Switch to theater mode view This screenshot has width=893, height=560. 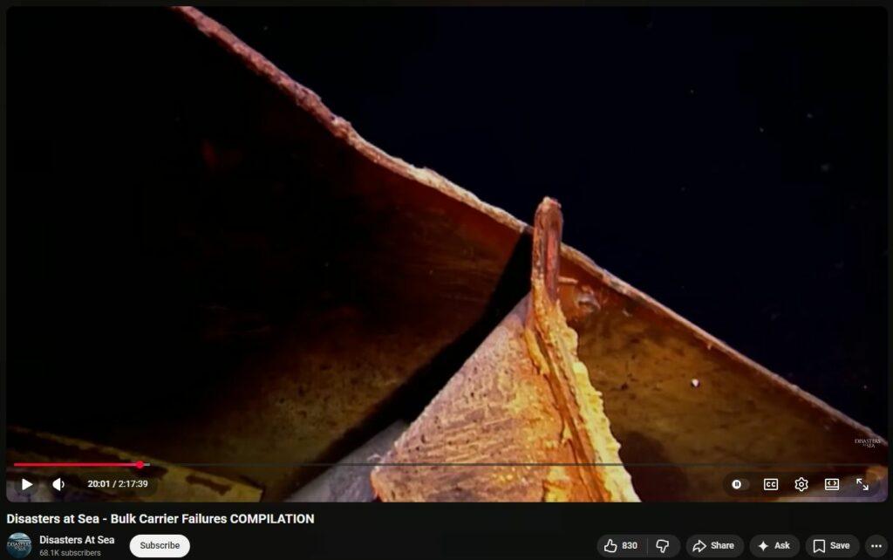832,484
